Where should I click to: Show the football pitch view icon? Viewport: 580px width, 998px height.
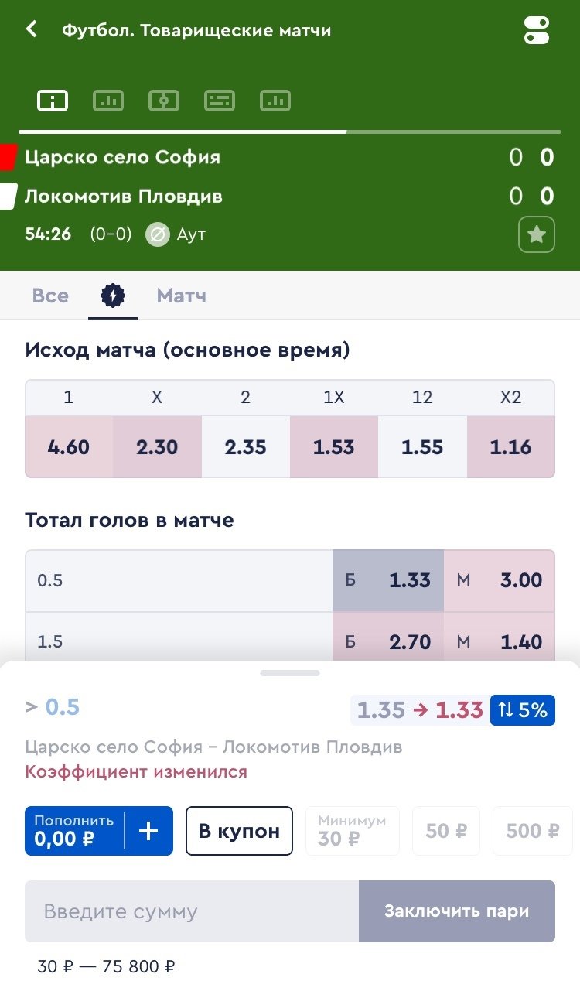click(164, 101)
